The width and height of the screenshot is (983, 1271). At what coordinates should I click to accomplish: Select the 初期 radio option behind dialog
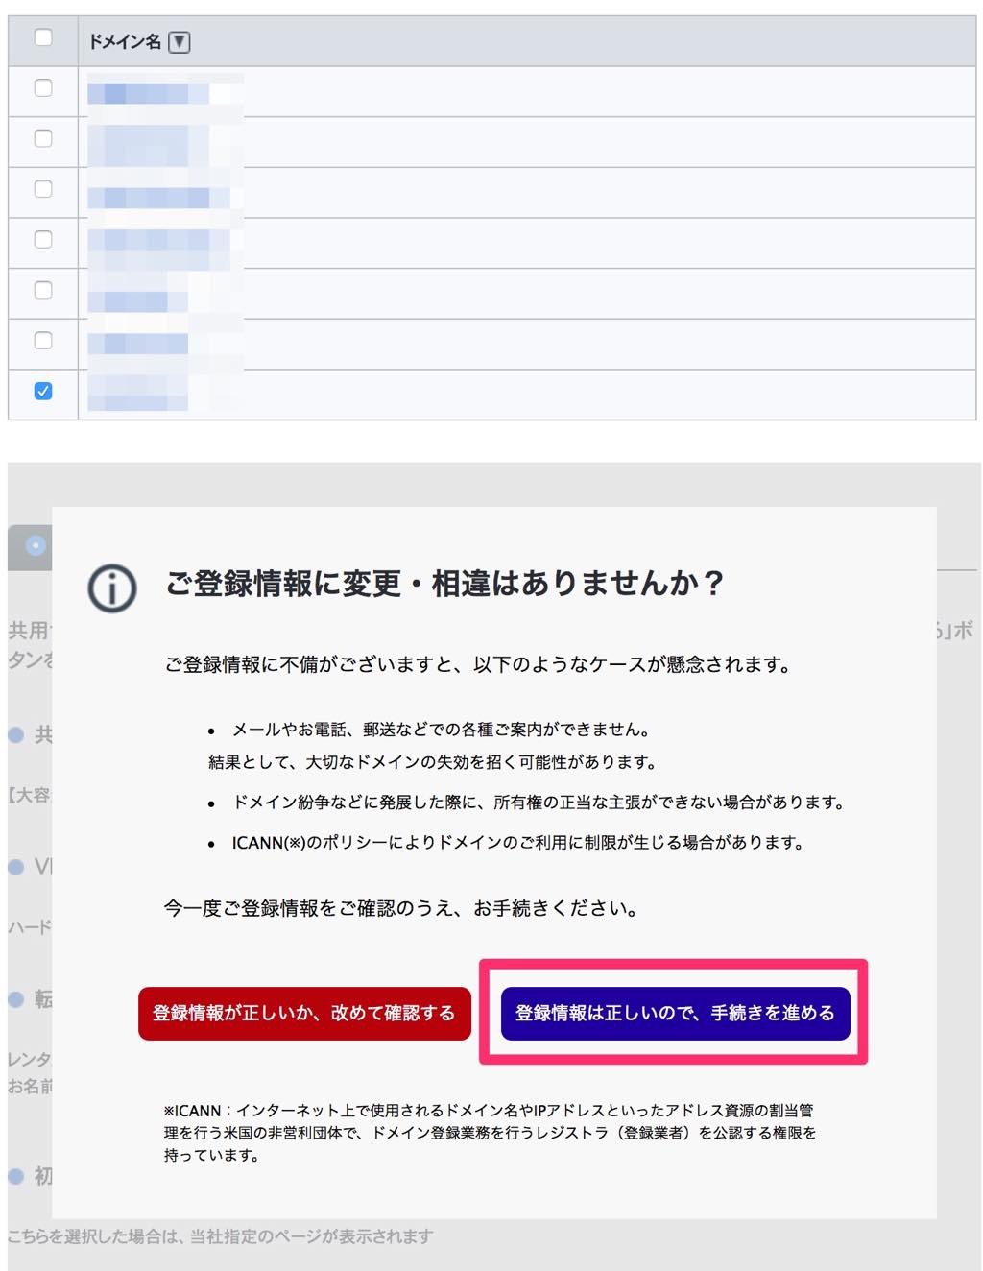pyautogui.click(x=15, y=1173)
